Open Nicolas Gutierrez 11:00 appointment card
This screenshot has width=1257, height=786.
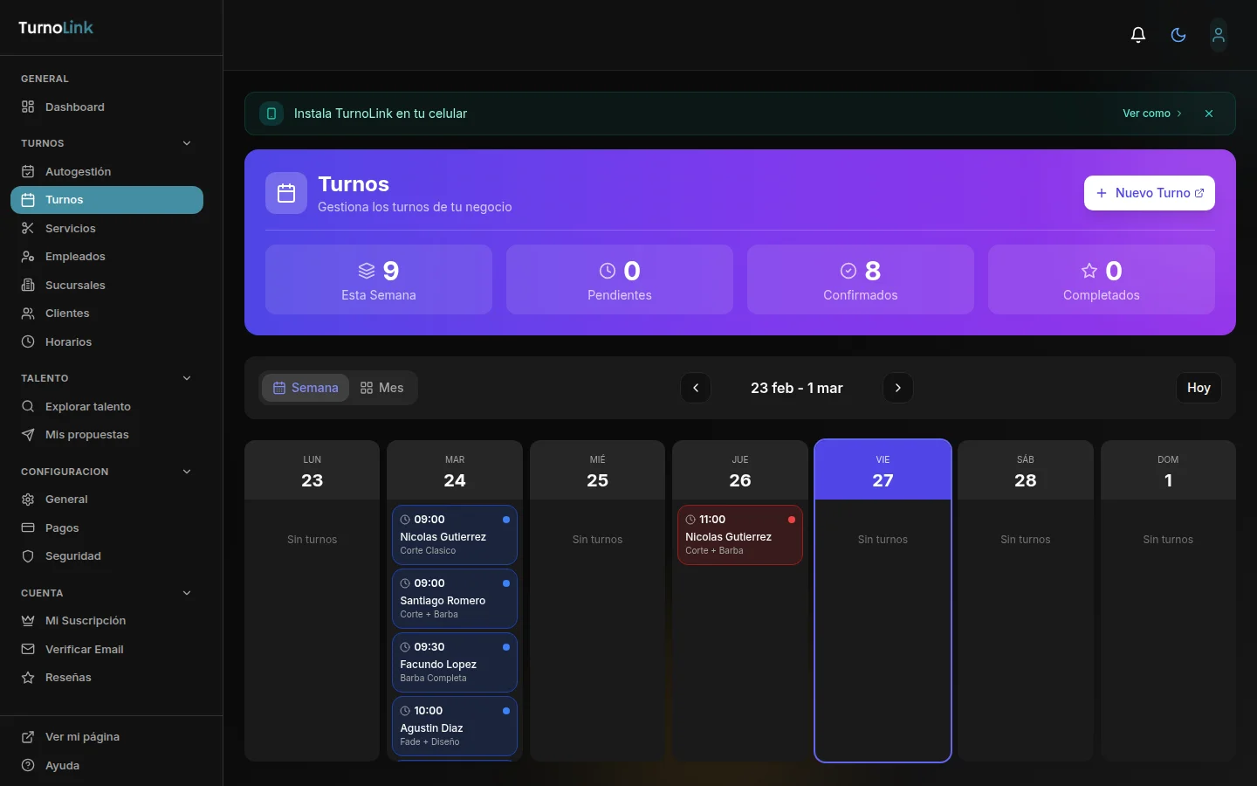[739, 534]
